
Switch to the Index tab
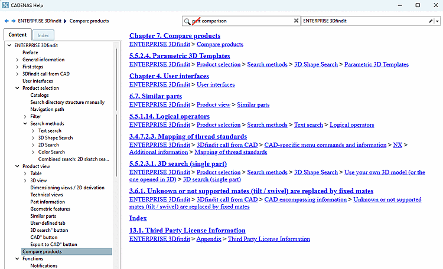coord(43,35)
